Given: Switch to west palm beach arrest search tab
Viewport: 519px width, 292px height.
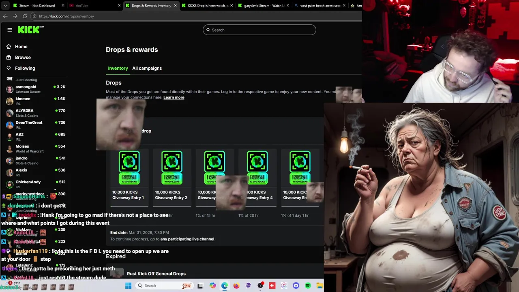Looking at the screenshot, I should coord(320,6).
